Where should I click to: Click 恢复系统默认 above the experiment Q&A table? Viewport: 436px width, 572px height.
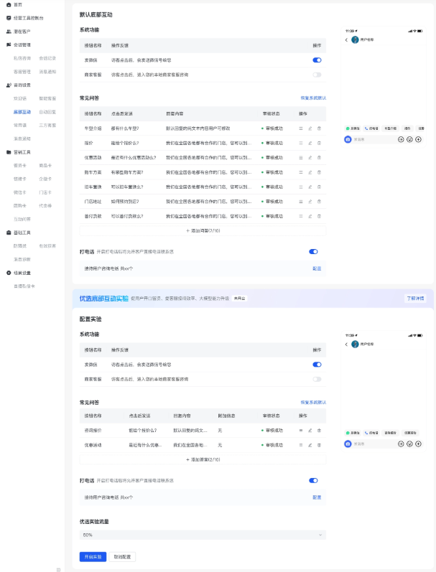point(313,403)
